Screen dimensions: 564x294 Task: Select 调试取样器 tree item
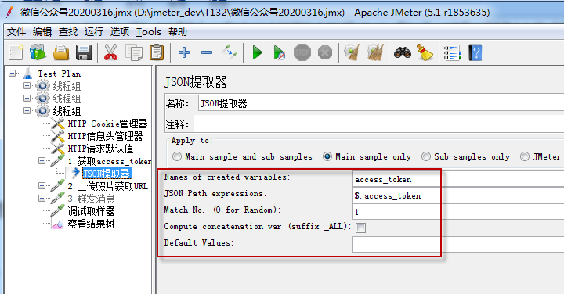pos(91,211)
